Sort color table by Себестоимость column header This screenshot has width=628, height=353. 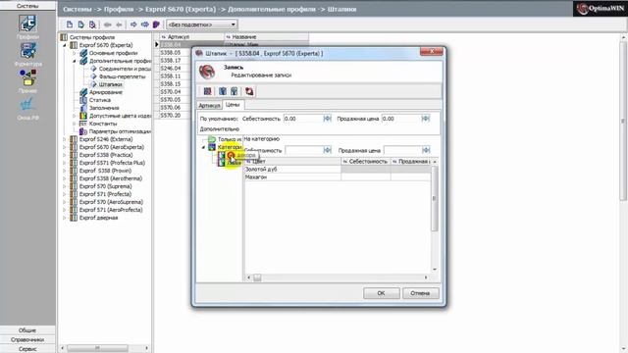click(366, 161)
